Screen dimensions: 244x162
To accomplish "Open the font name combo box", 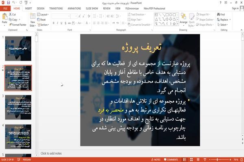I will click(x=61, y=16).
